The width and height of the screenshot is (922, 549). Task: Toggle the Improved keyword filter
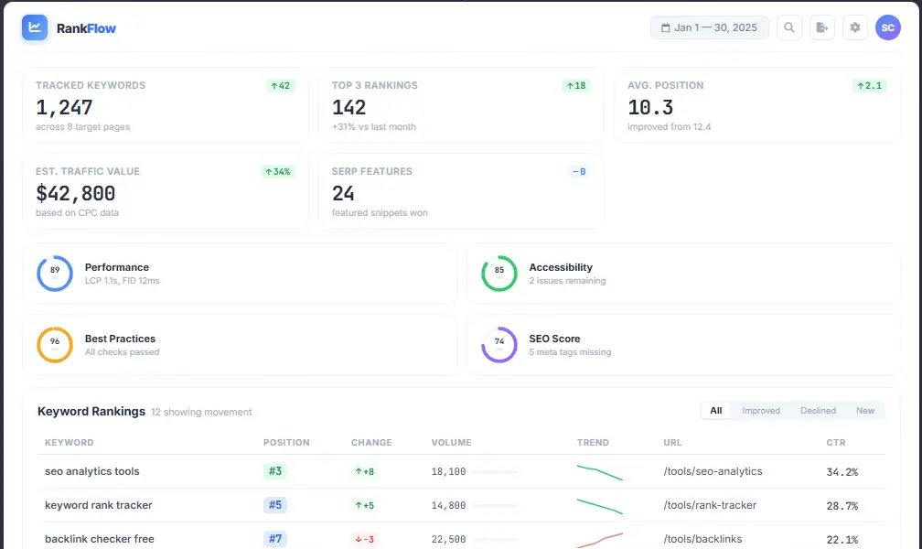click(x=761, y=411)
